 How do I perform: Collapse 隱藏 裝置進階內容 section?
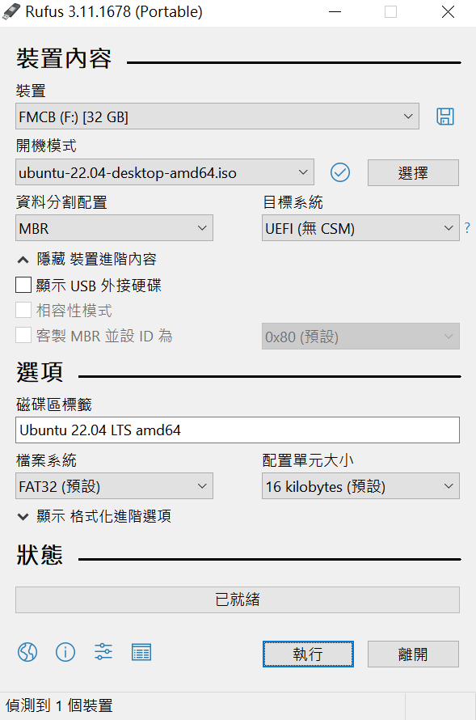(x=87, y=260)
